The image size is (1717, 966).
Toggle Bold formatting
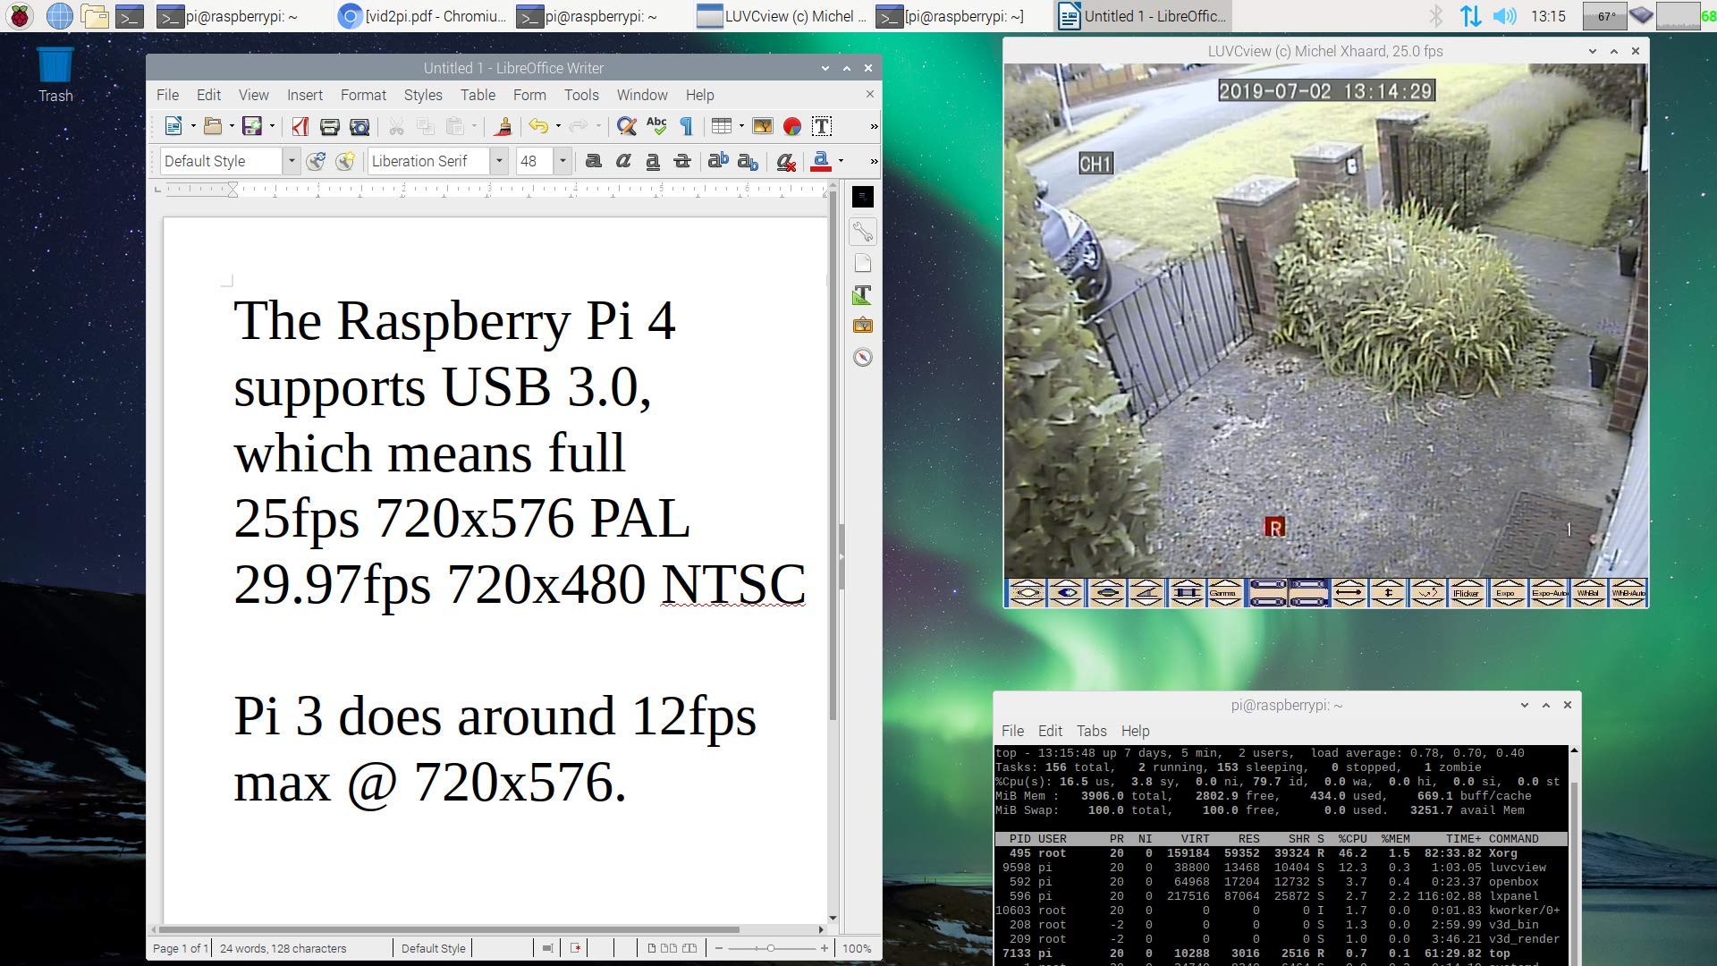coord(593,162)
